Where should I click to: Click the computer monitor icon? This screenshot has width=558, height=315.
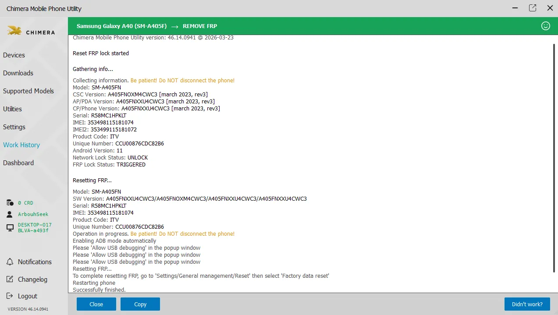[x=10, y=228]
